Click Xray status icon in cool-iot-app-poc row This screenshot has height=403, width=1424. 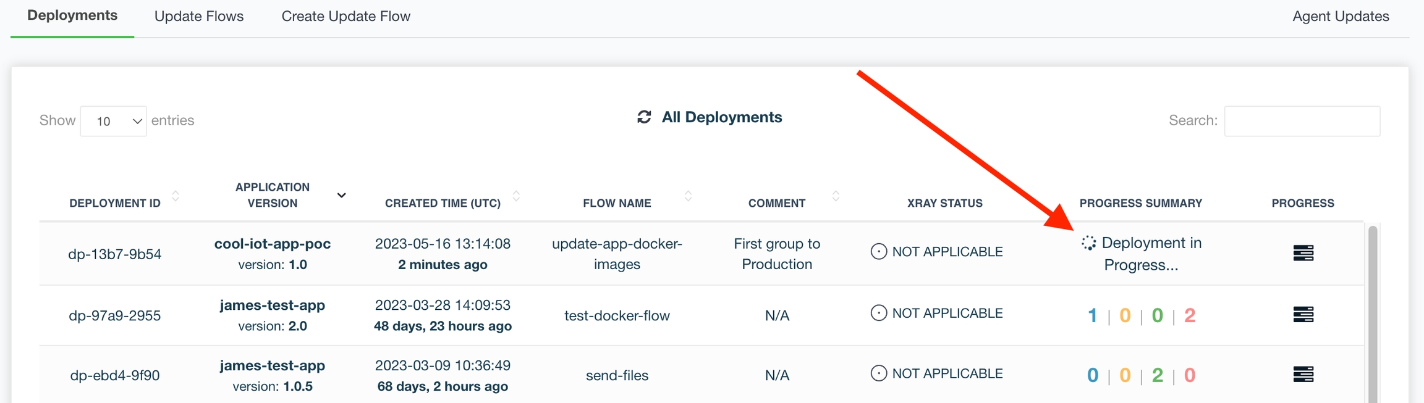point(878,252)
